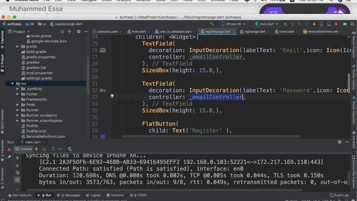Expand the Runner.xcworkspace folder

[17, 121]
